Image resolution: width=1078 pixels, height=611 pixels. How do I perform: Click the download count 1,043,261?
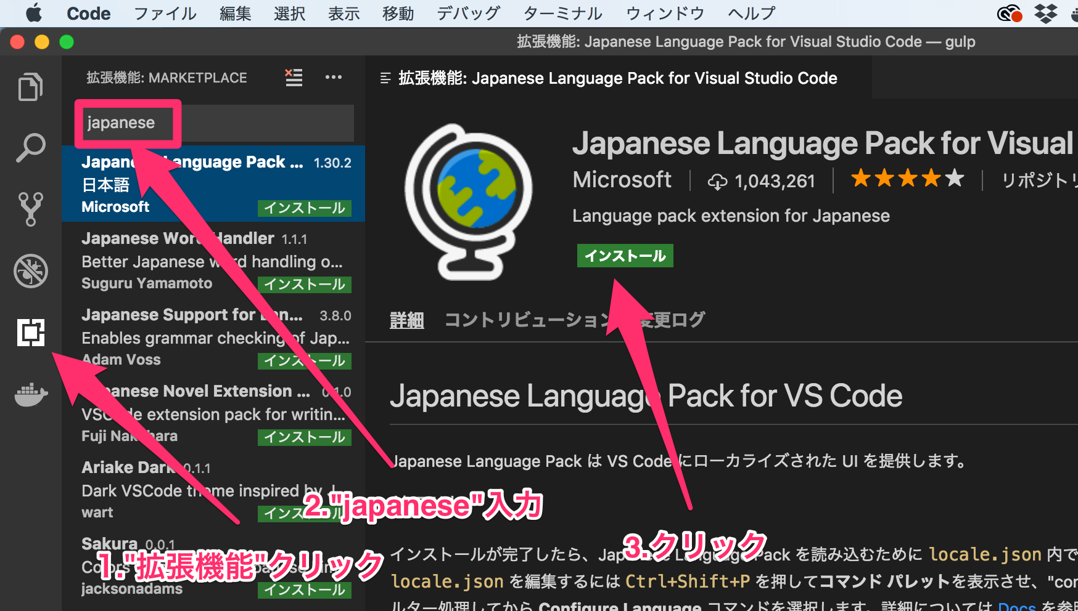(x=775, y=181)
